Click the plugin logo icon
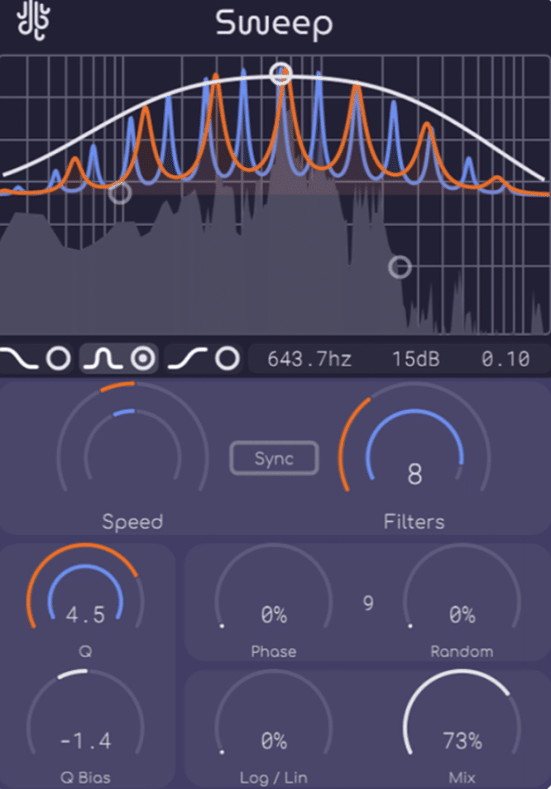Image resolution: width=551 pixels, height=789 pixels. tap(34, 21)
